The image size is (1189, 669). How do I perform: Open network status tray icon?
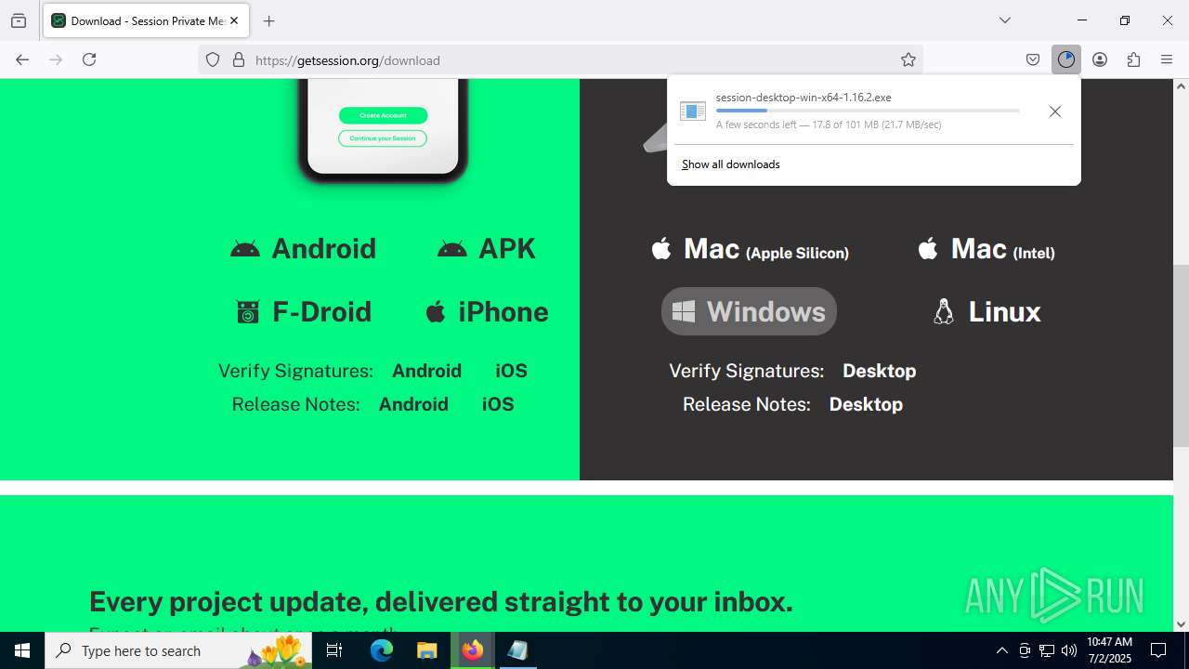[1047, 650]
